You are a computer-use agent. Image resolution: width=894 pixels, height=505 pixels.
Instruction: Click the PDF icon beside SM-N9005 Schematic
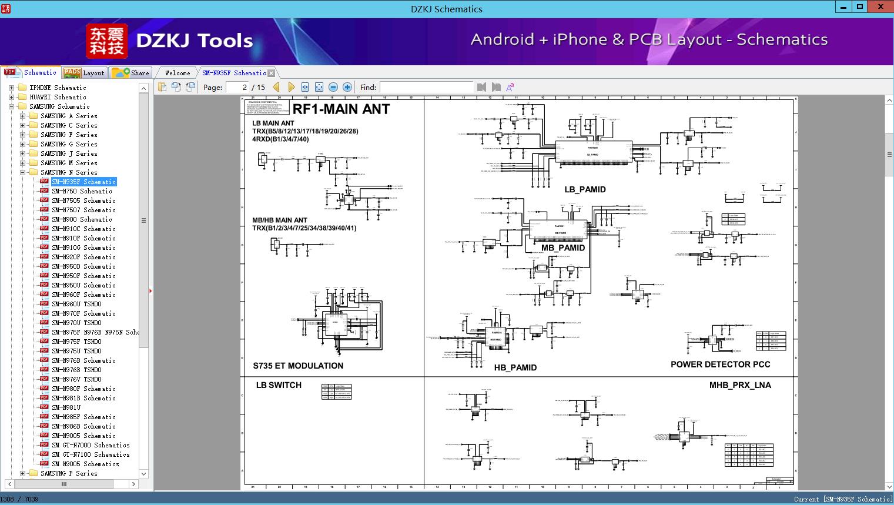[x=44, y=436]
